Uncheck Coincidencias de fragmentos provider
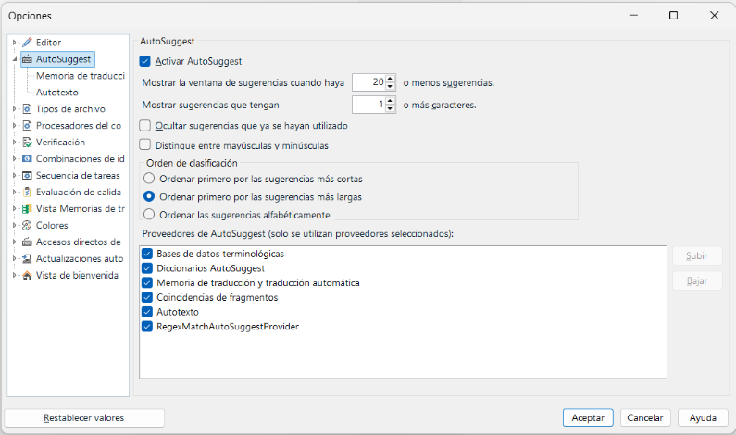The height and width of the screenshot is (435, 736). click(147, 297)
